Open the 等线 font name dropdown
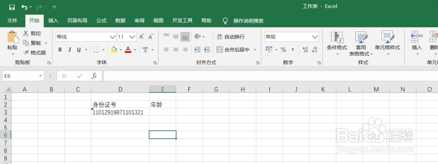This screenshot has height=164, width=438. 113,37
